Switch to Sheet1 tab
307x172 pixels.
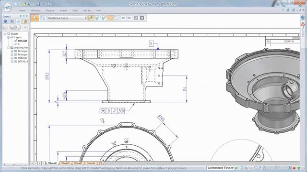pyautogui.click(x=53, y=163)
